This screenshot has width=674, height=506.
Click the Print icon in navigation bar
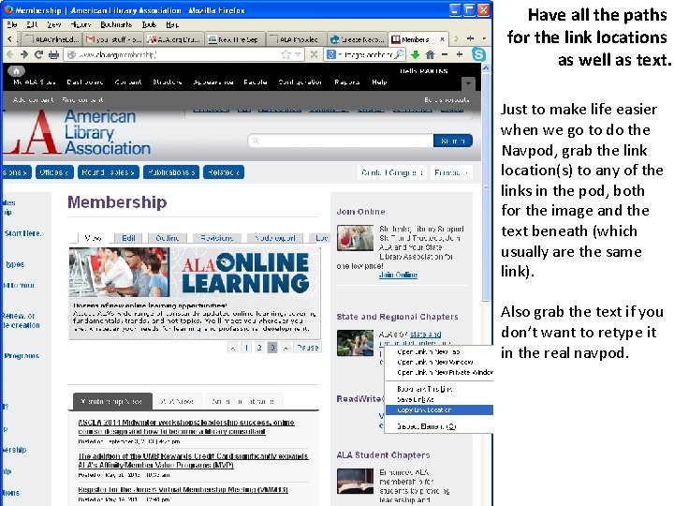tap(53, 54)
